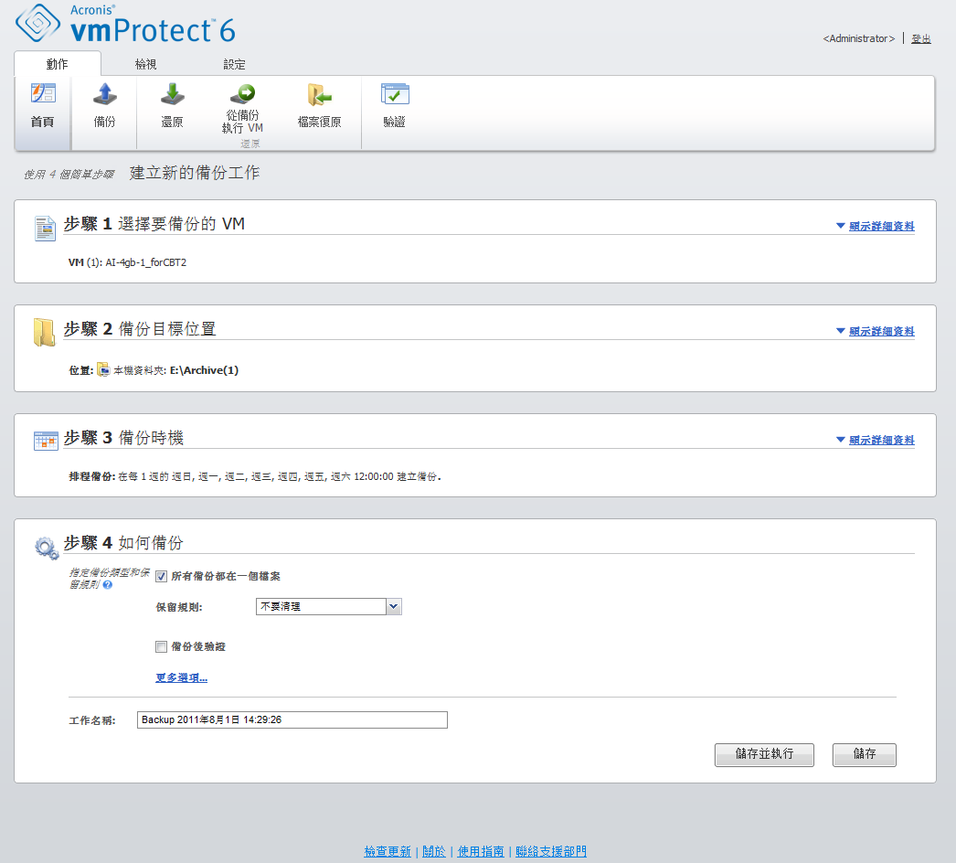956x863 pixels.
Task: Click the help question mark icon
Action: pos(108,584)
